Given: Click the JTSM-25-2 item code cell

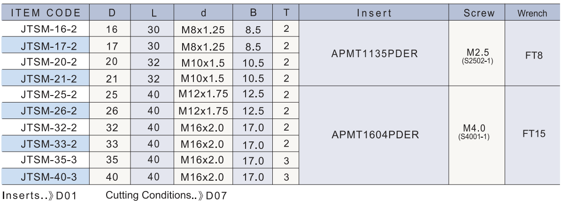Looking at the screenshot, I should tap(46, 95).
